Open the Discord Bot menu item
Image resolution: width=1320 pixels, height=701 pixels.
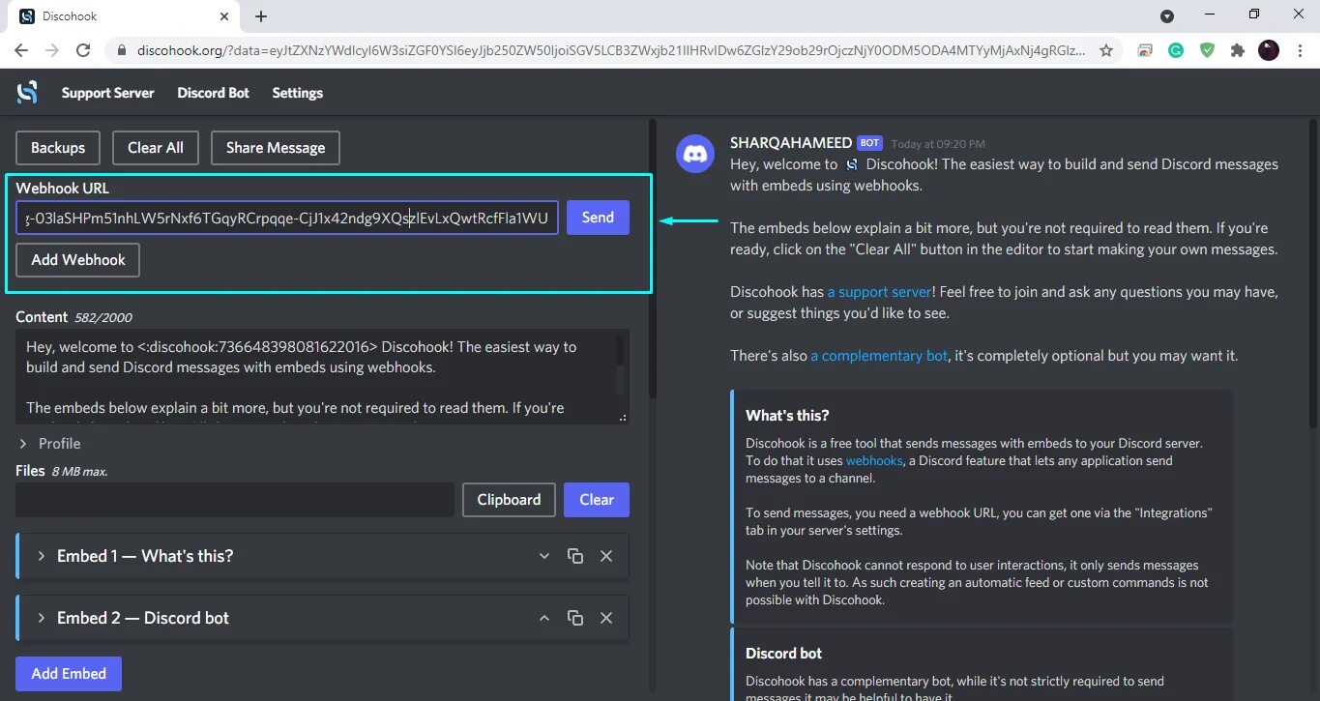(213, 93)
